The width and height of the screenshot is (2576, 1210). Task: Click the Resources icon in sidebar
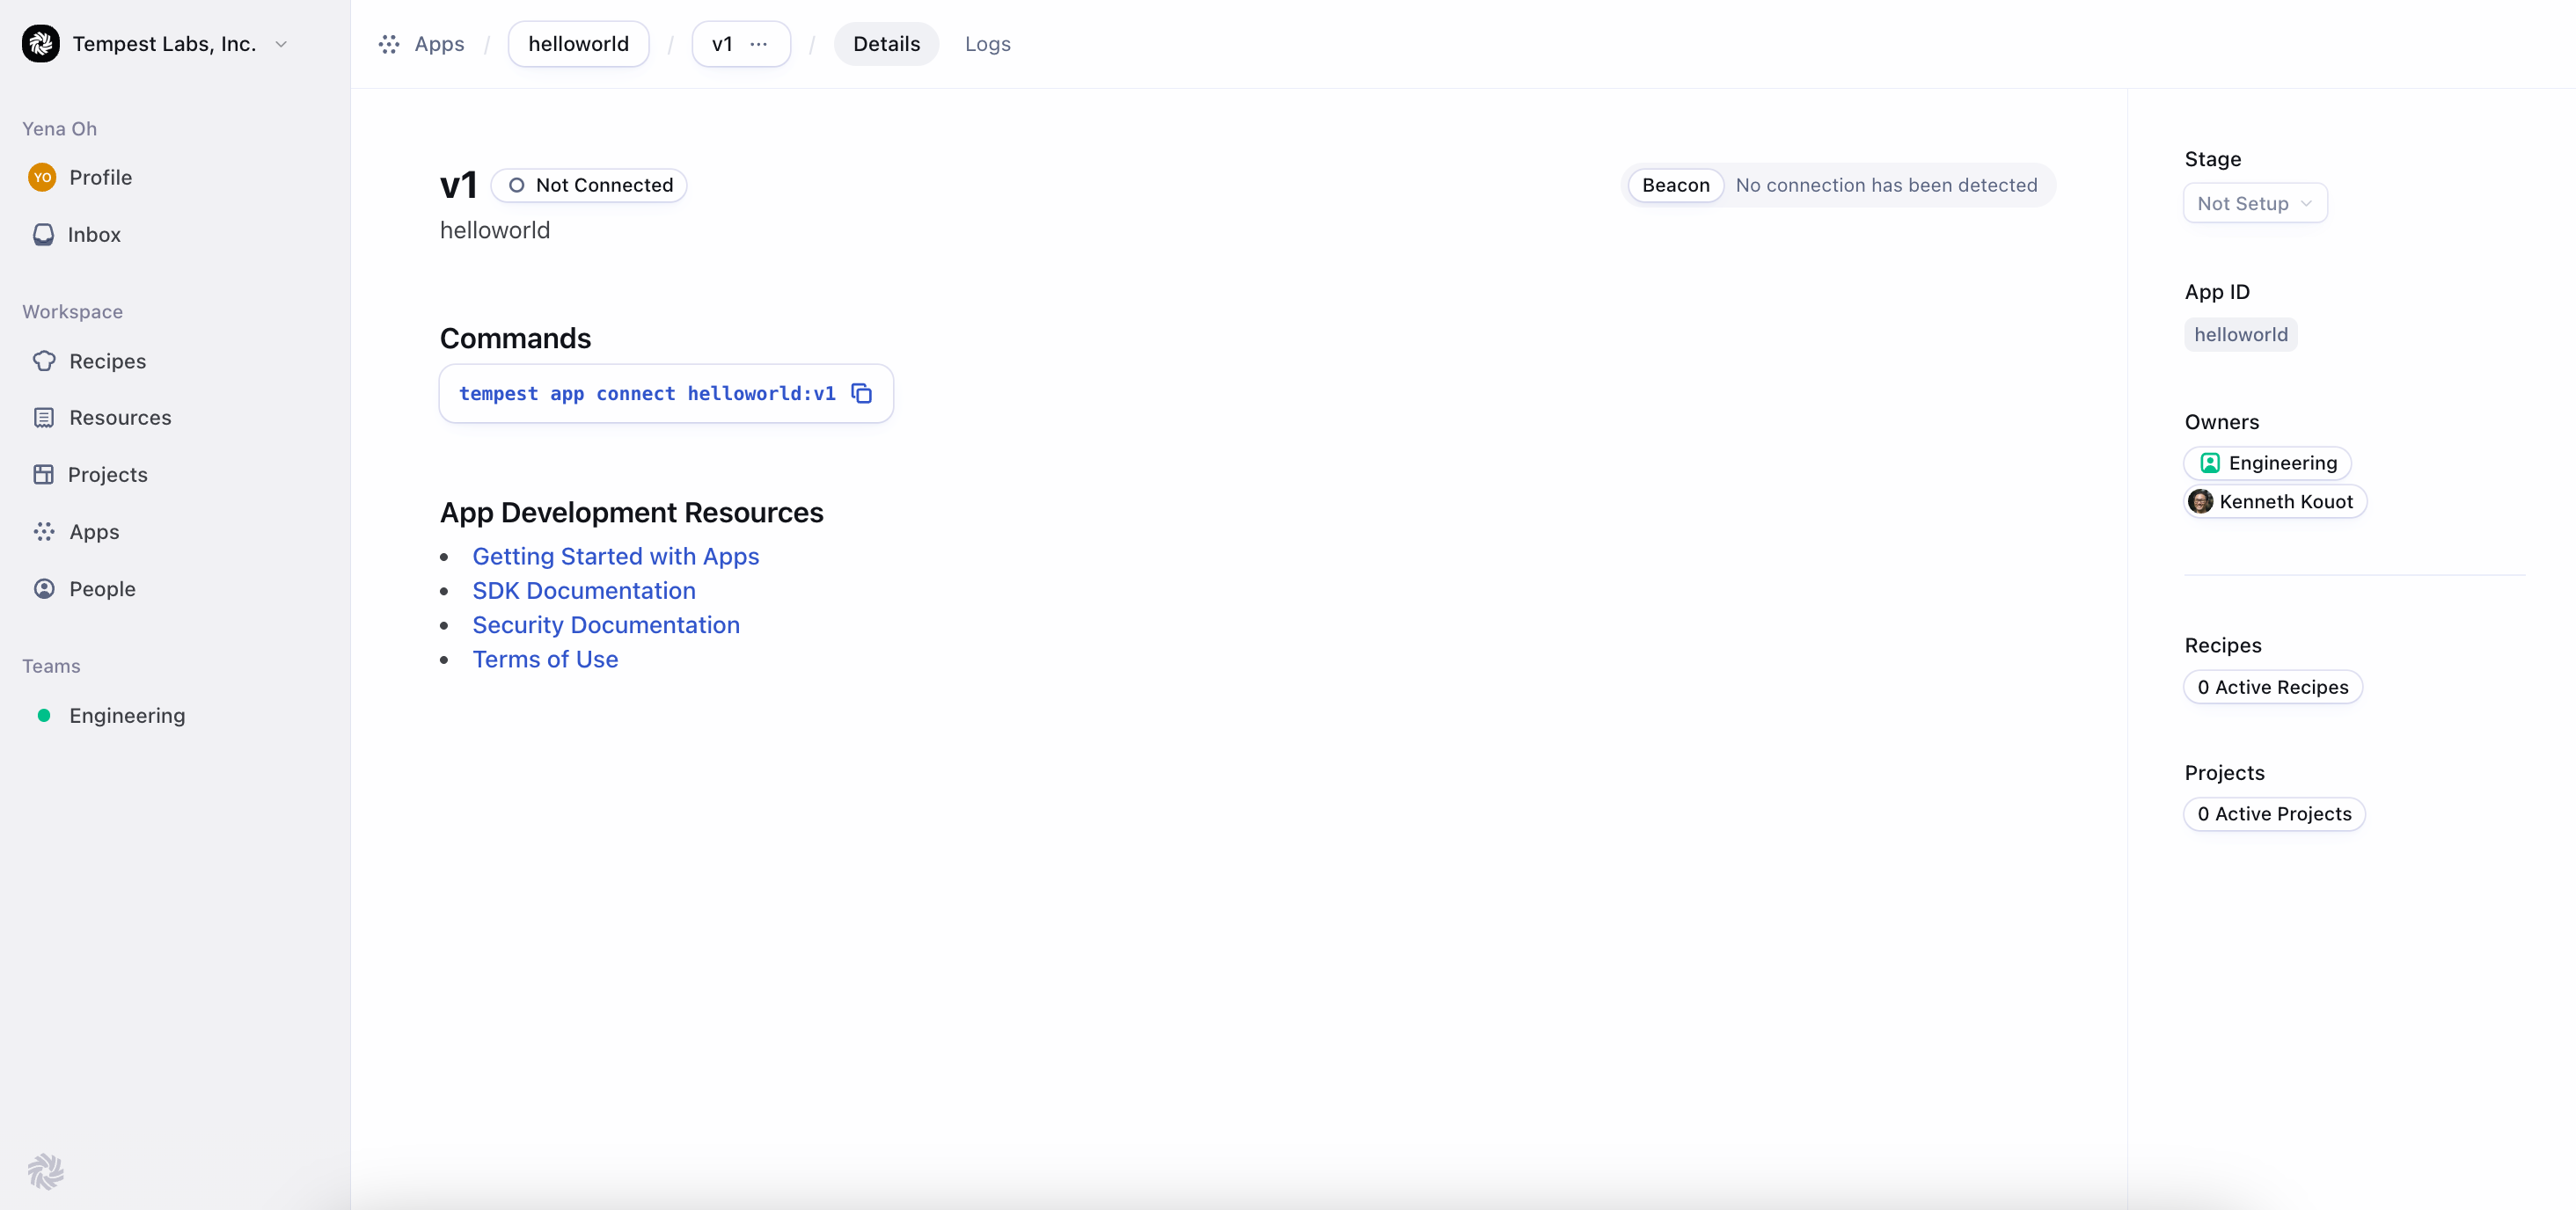tap(44, 417)
